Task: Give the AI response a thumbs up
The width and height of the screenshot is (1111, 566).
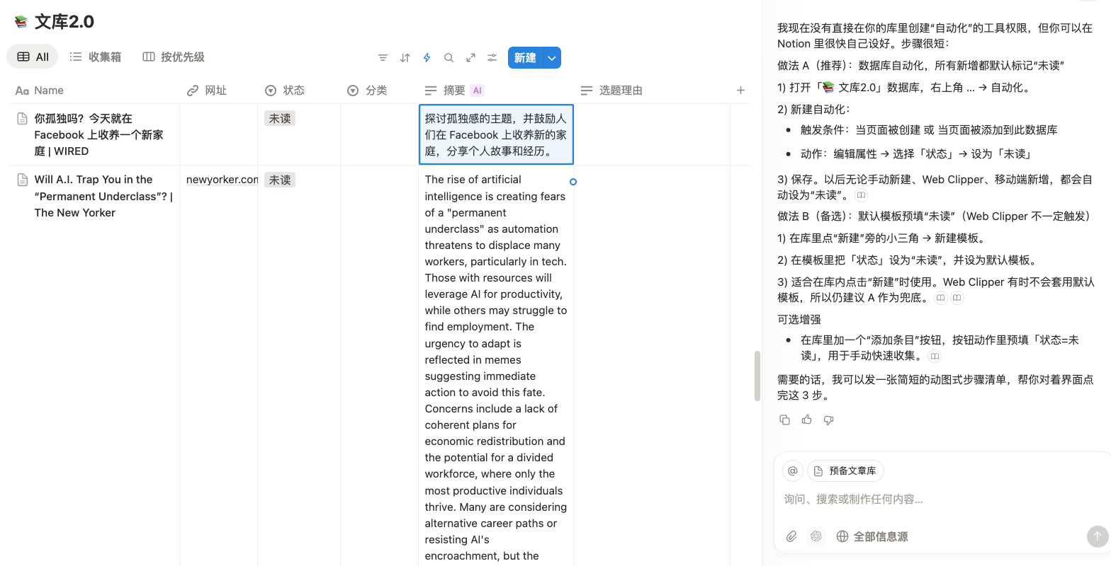Action: pos(806,420)
